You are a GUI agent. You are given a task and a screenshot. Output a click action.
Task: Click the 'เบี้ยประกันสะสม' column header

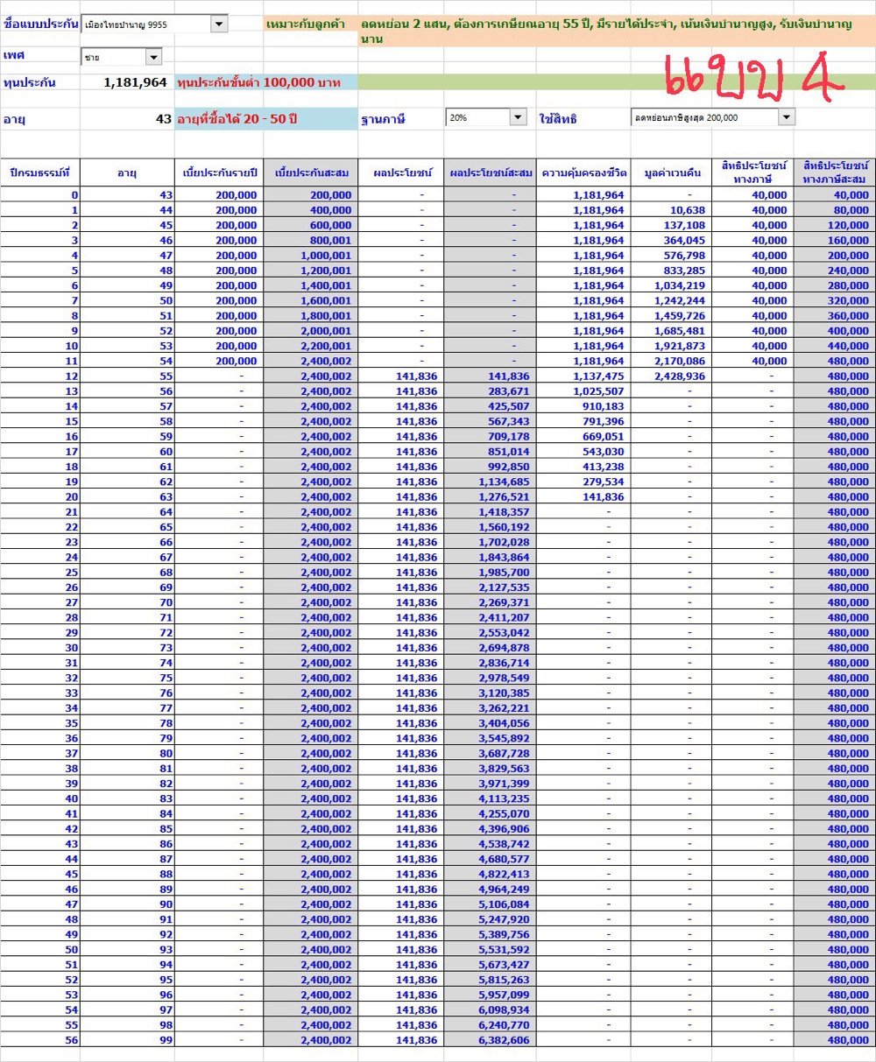click(x=310, y=172)
